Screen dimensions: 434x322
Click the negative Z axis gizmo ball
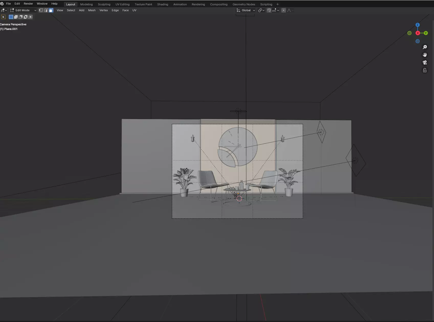coord(418,41)
